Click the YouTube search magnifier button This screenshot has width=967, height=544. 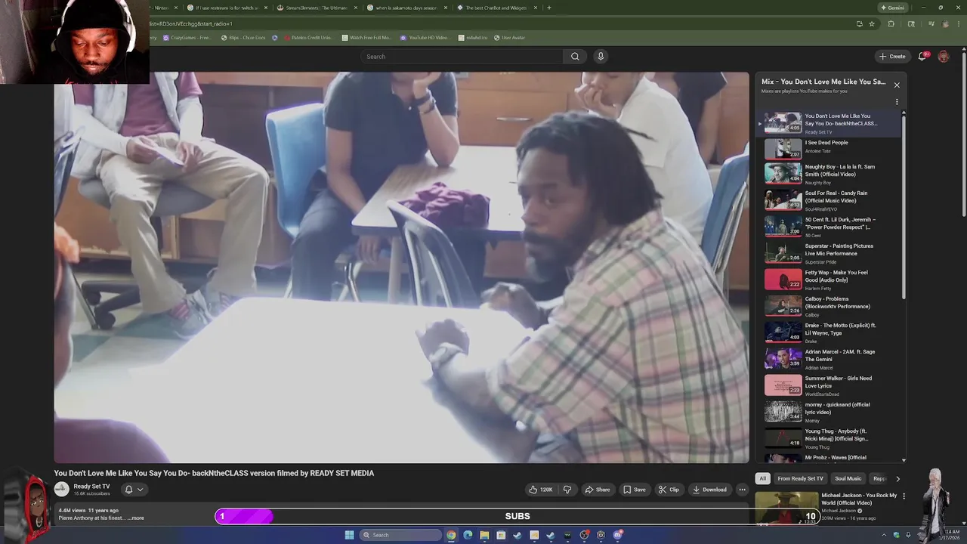[575, 57]
